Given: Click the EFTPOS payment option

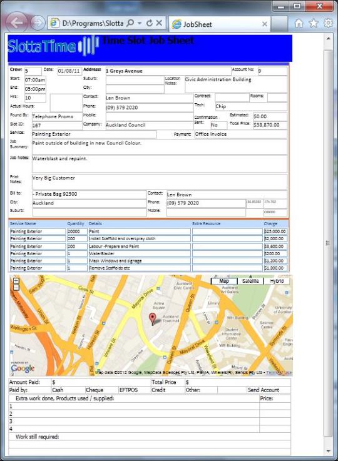Looking at the screenshot, I should click(x=128, y=390).
